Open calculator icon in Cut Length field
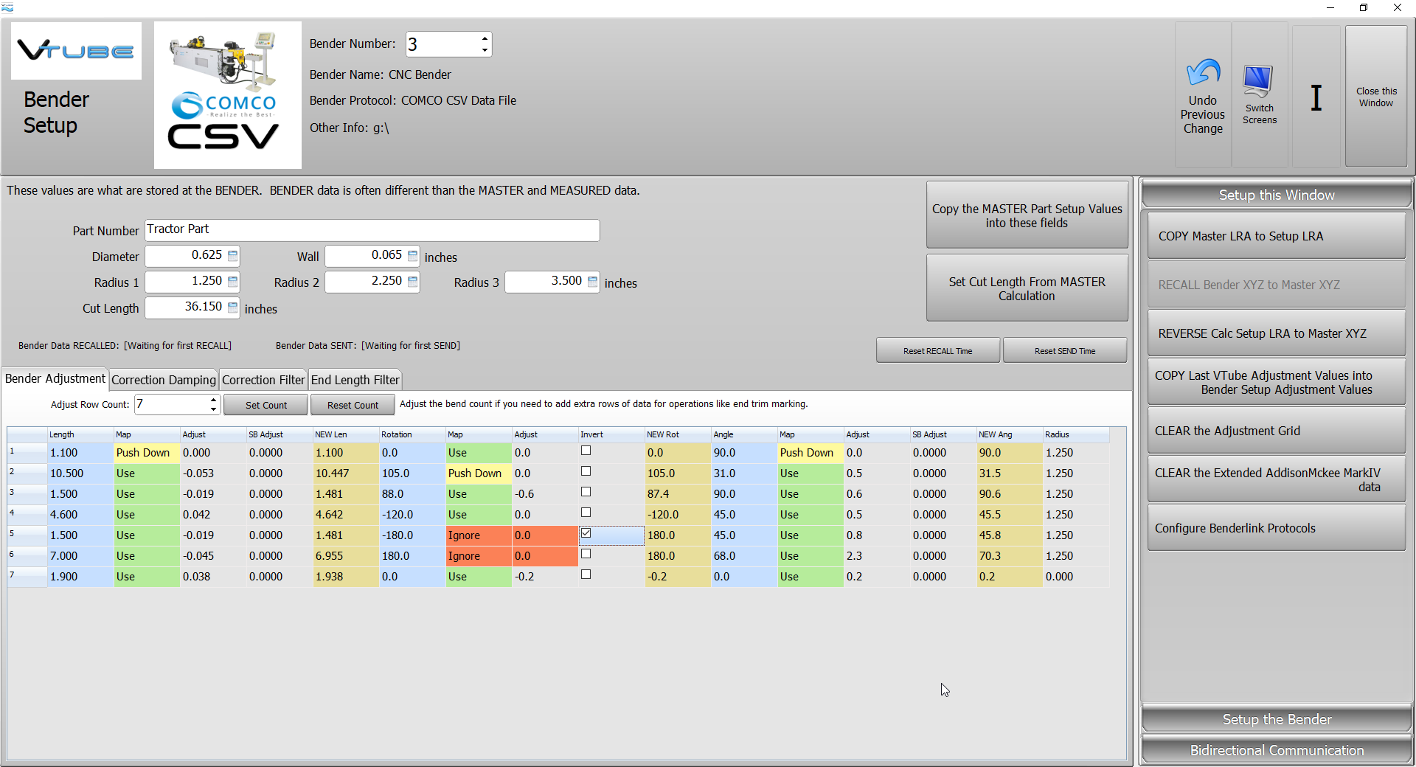This screenshot has height=767, width=1416. coord(233,308)
